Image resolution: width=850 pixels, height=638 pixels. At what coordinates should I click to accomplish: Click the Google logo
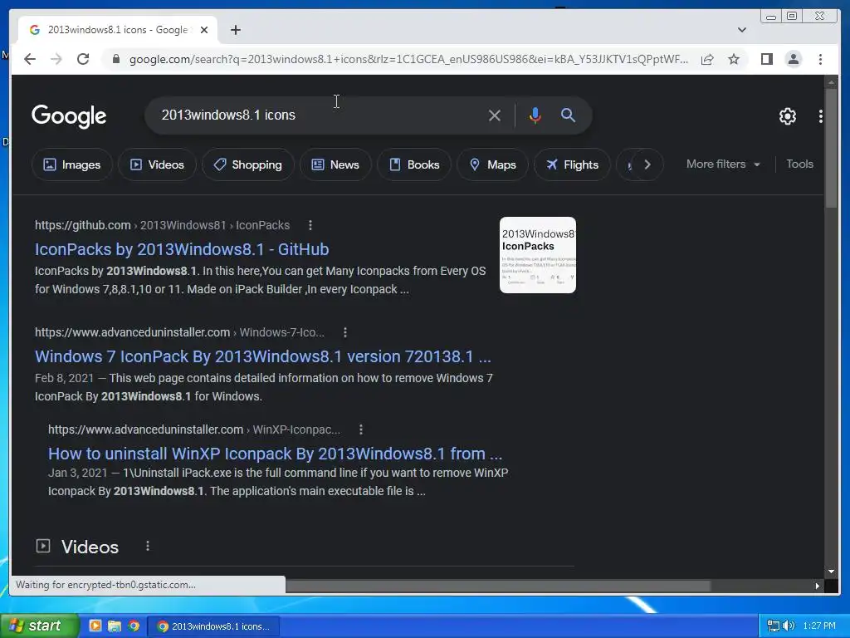click(69, 115)
